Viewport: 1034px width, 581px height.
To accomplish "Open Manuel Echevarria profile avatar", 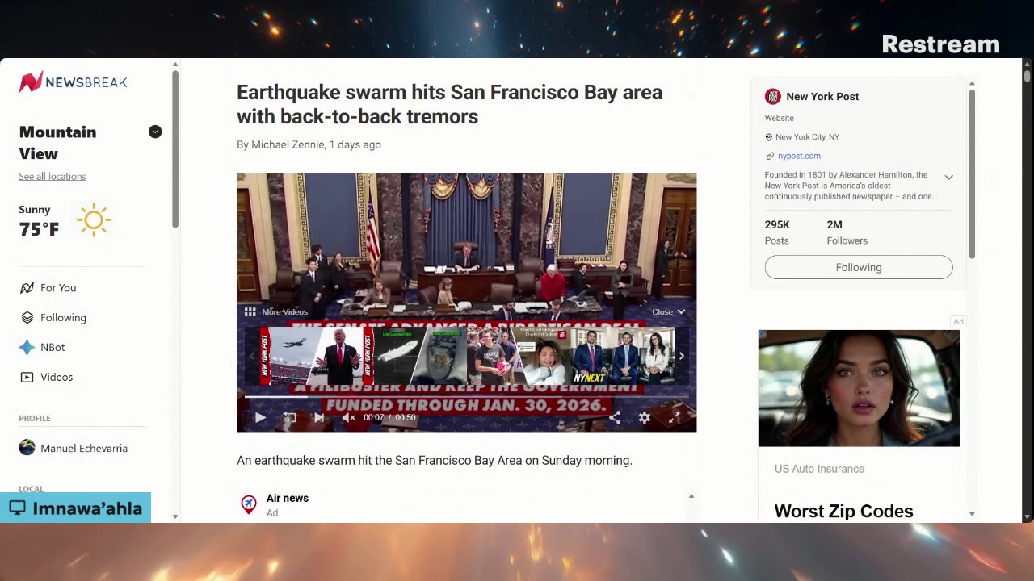I will coord(27,448).
